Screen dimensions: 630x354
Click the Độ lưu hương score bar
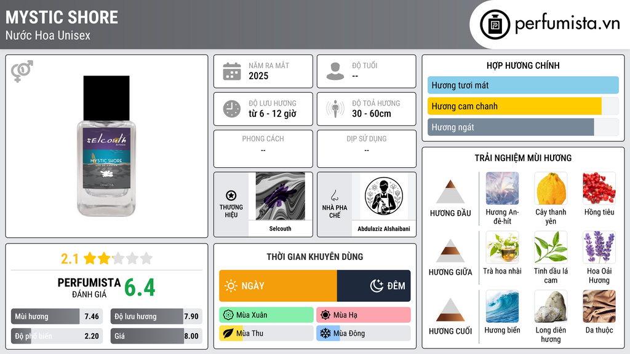click(156, 317)
